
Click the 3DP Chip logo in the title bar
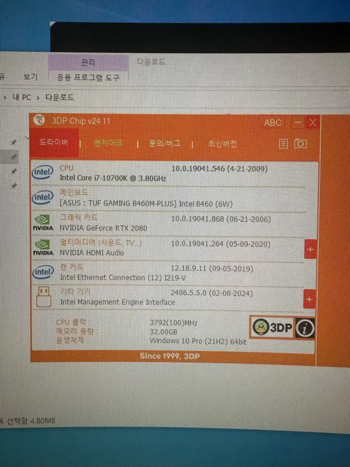(x=39, y=120)
